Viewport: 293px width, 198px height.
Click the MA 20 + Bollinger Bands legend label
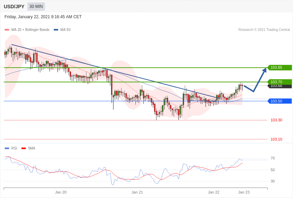pyautogui.click(x=30, y=30)
